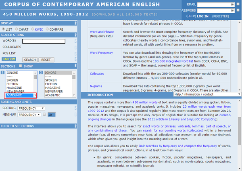Image resolution: width=242 pixels, height=171 pixels.
Task: Open SORTING FREQUENCY dropdown
Action: click(31, 108)
